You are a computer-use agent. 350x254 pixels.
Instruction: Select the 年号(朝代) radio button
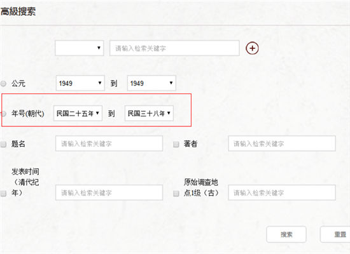pos(3,114)
